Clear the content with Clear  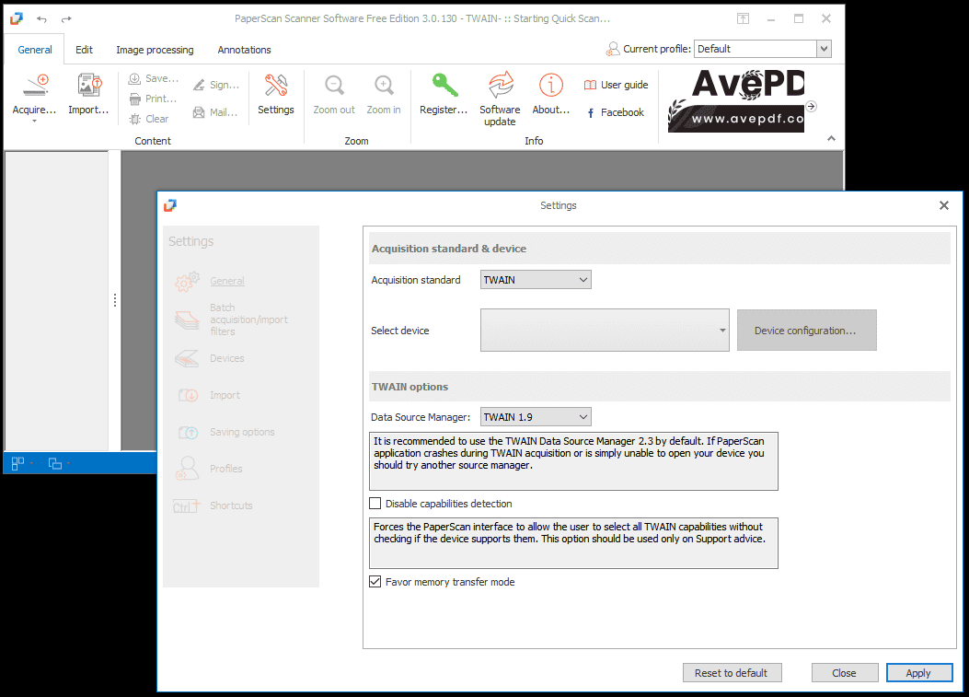[149, 119]
